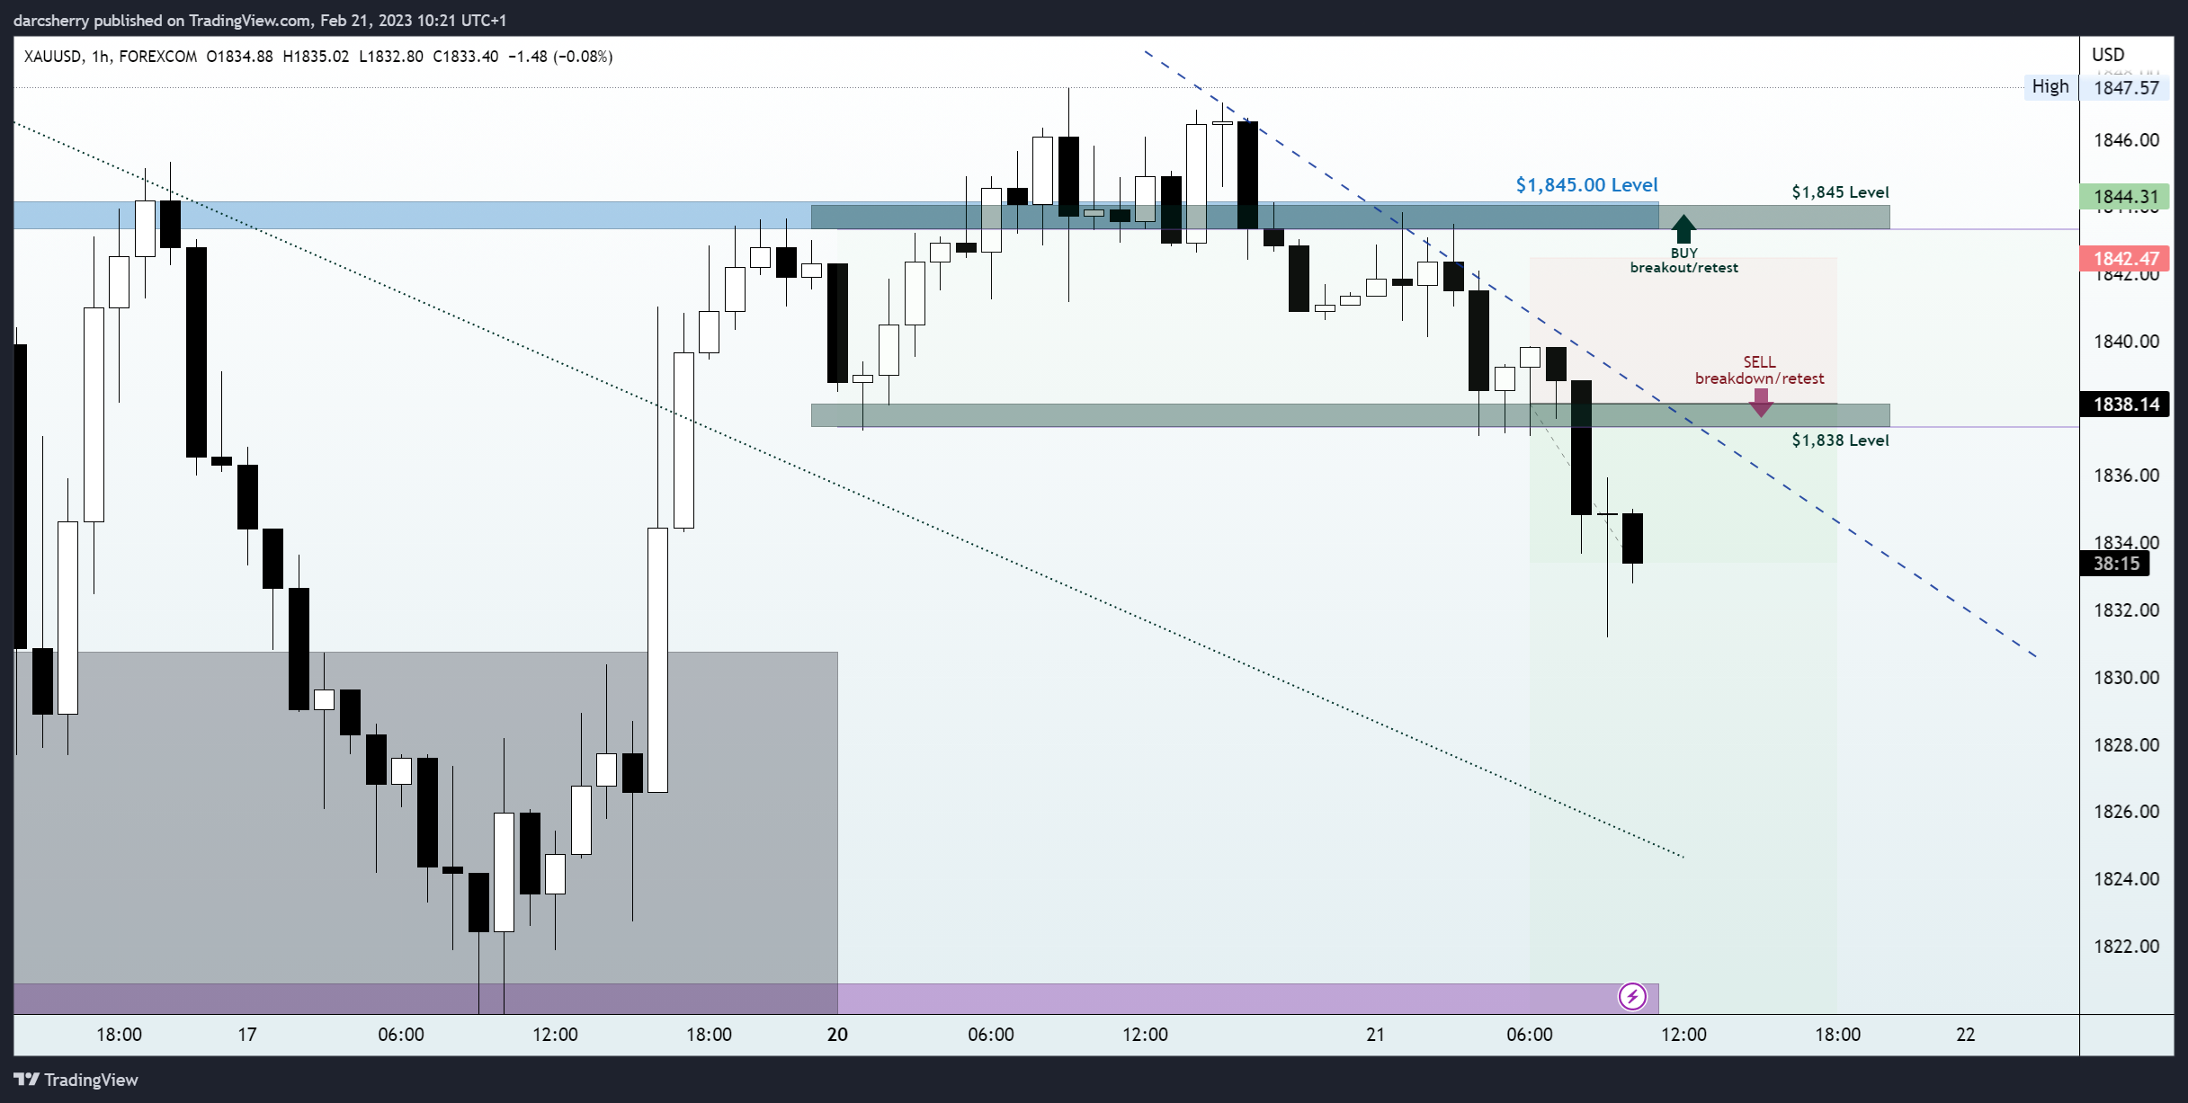Click the 38:15 countdown timer tag

pos(2116,564)
